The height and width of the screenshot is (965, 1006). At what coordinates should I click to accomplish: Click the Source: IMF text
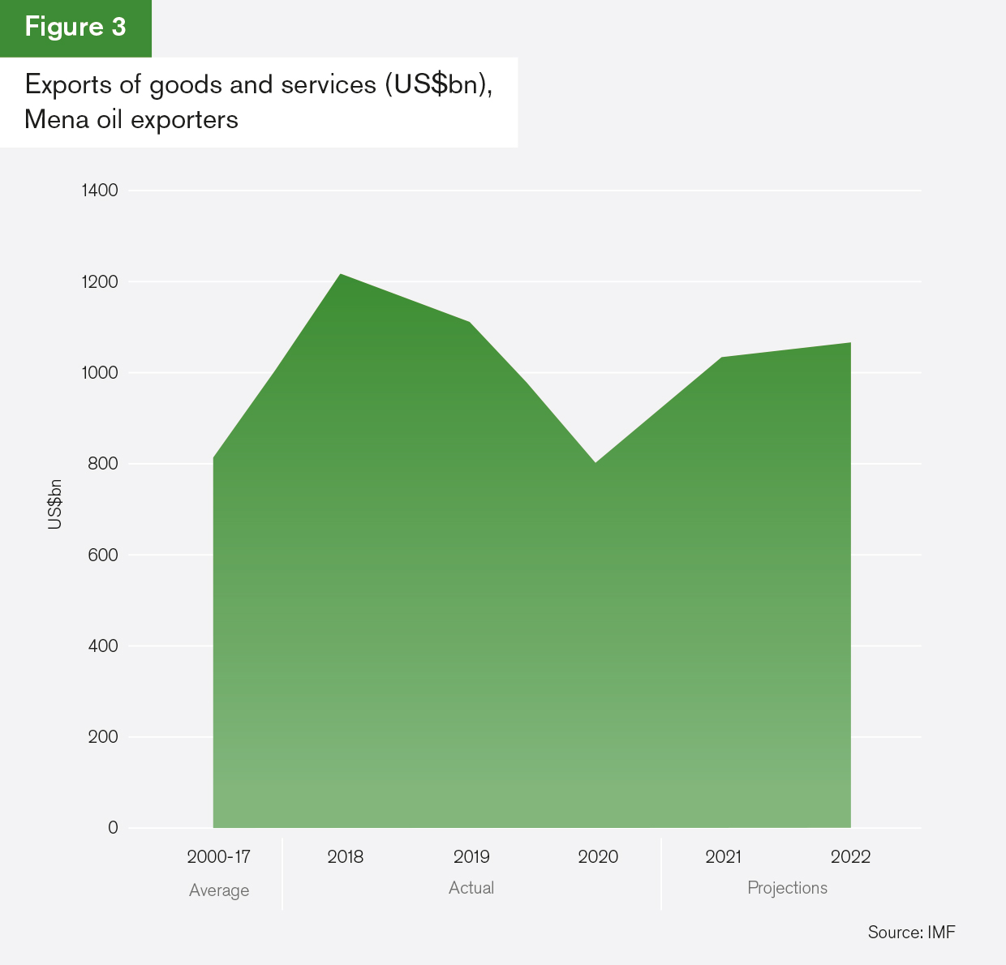(x=911, y=933)
